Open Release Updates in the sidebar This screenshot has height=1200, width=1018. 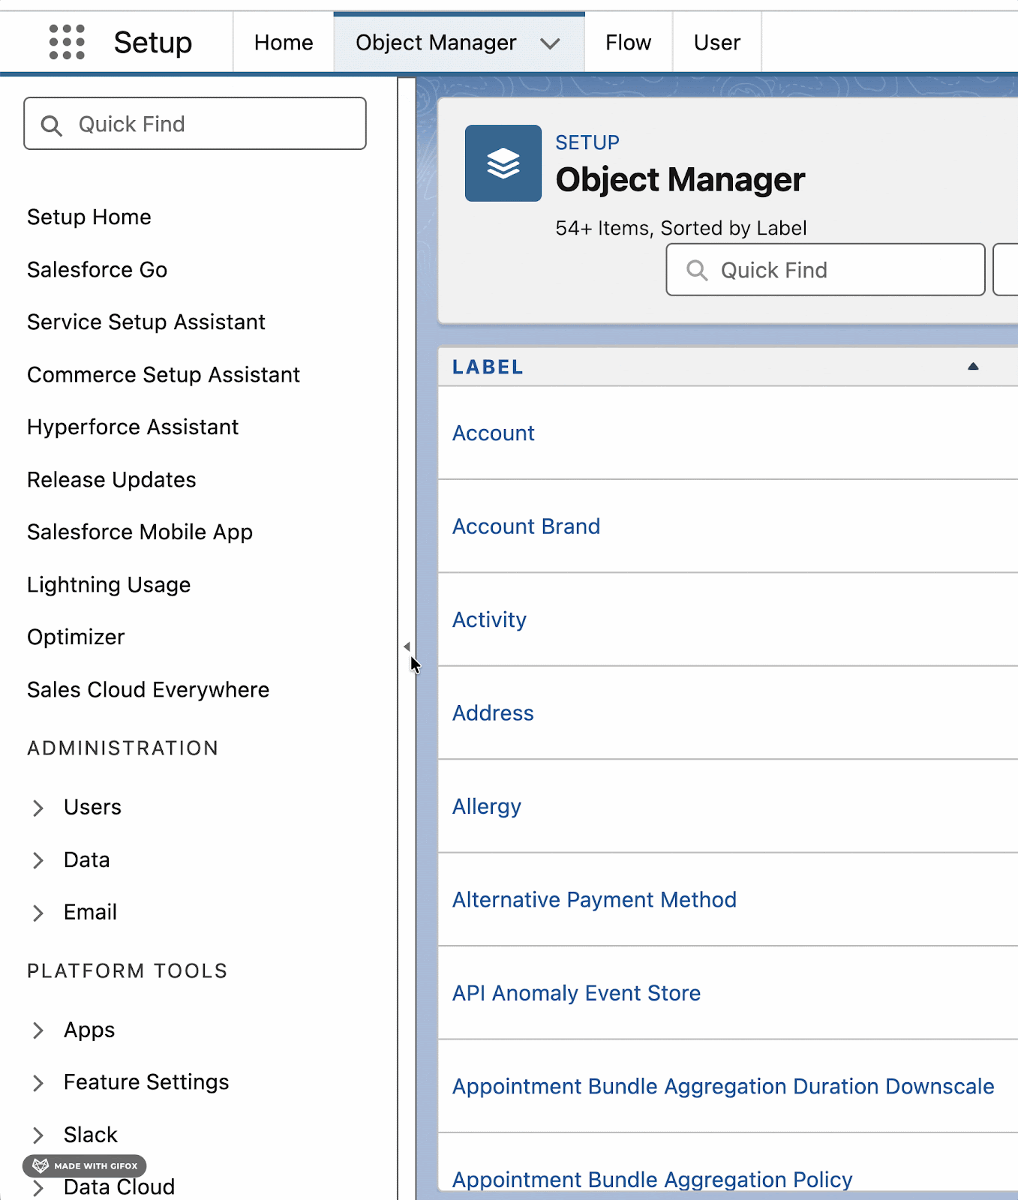coord(112,480)
